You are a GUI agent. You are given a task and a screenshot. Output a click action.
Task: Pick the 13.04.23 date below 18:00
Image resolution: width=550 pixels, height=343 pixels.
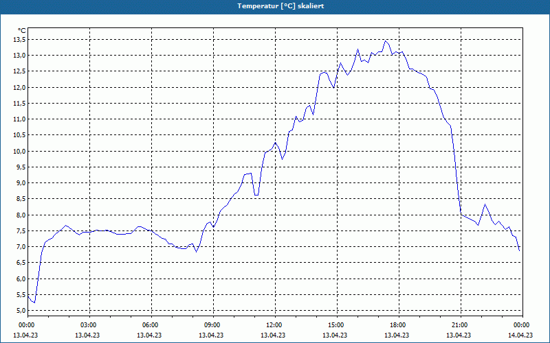click(397, 335)
